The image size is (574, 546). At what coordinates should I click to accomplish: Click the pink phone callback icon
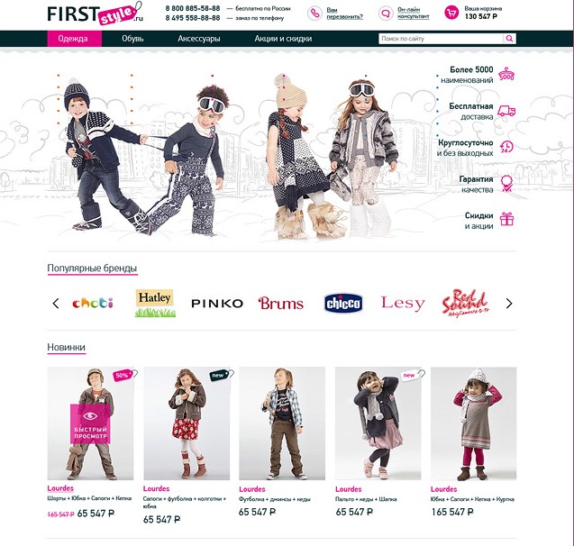pos(314,14)
